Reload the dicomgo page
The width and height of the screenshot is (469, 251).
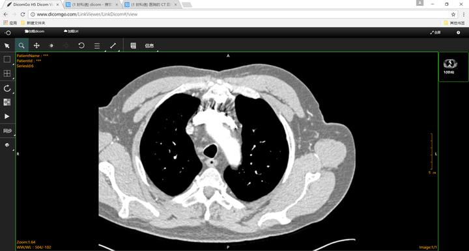pos(23,14)
